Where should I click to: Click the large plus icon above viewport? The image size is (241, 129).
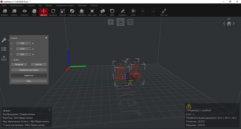point(111,22)
